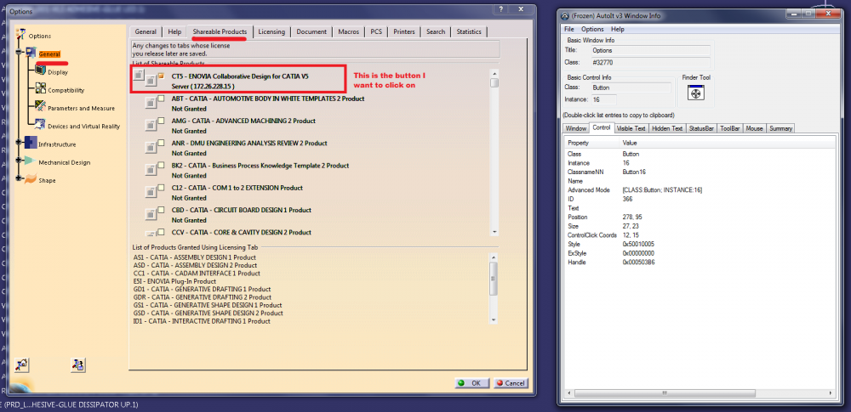Image resolution: width=851 pixels, height=412 pixels.
Task: Select Devices and Virtual Reality tree item
Action: 83,126
